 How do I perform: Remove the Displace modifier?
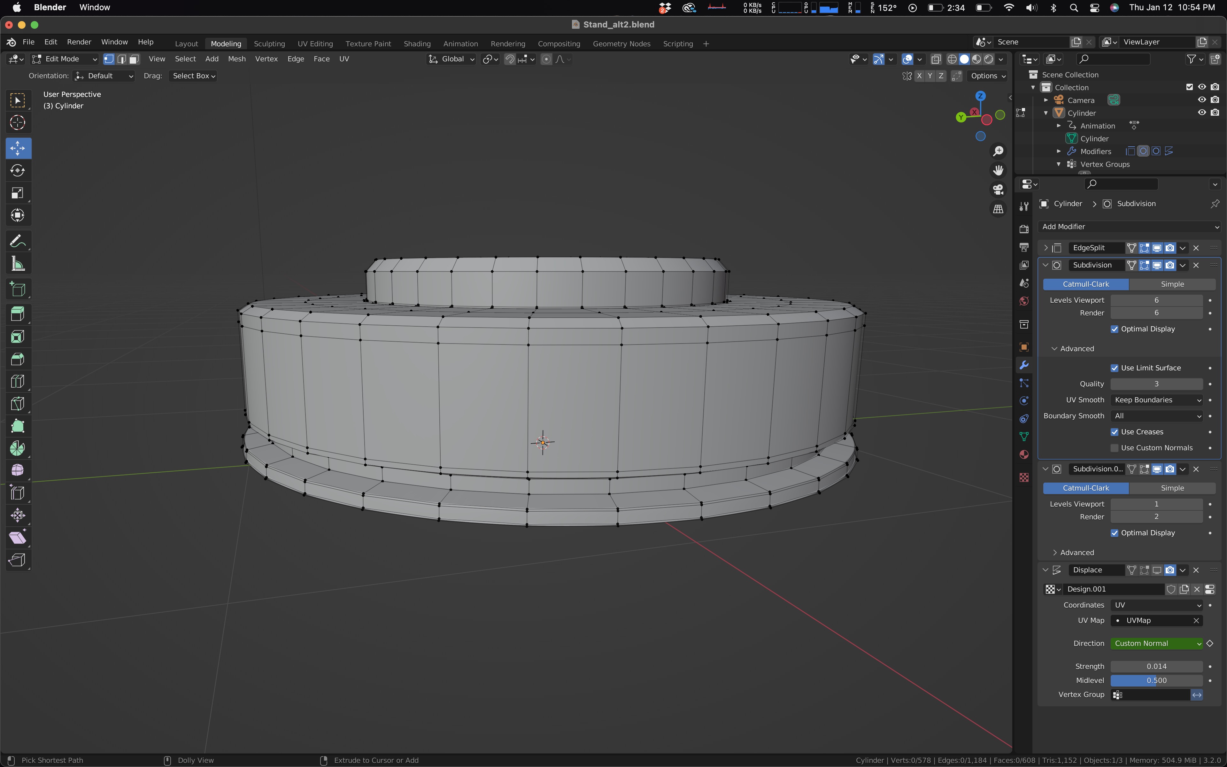point(1196,570)
